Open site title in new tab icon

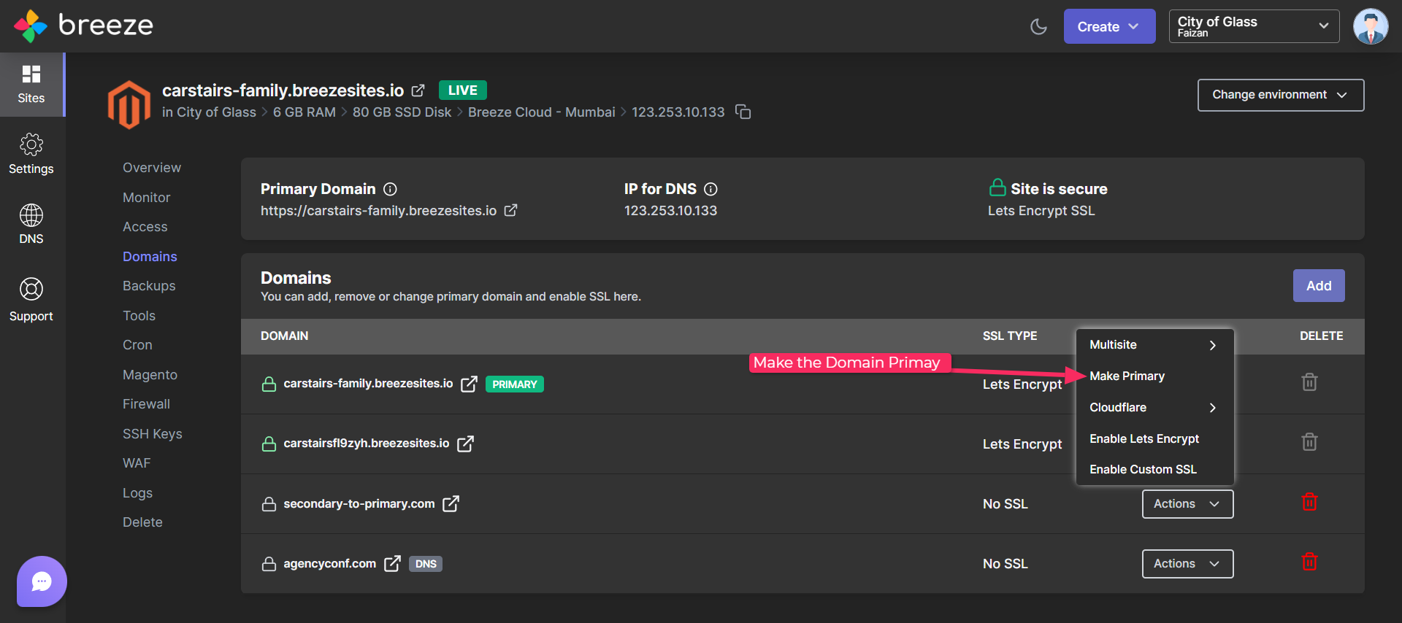pyautogui.click(x=418, y=90)
